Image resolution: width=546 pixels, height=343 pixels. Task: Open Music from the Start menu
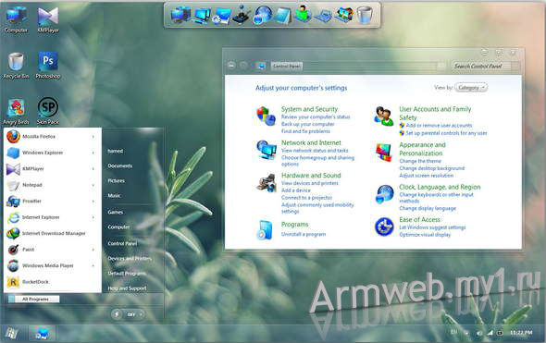click(114, 196)
